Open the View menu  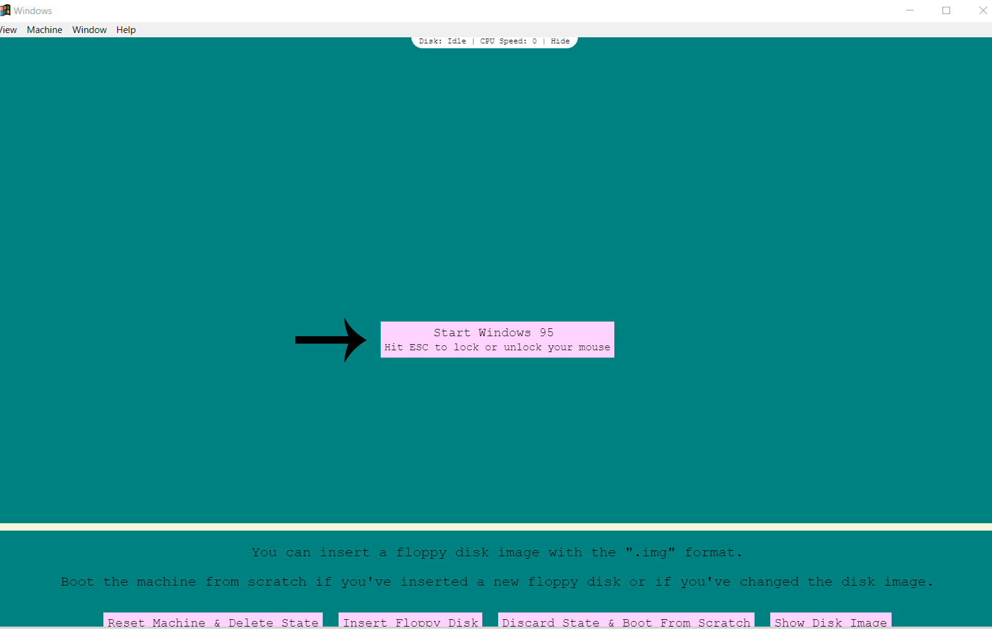pos(8,30)
